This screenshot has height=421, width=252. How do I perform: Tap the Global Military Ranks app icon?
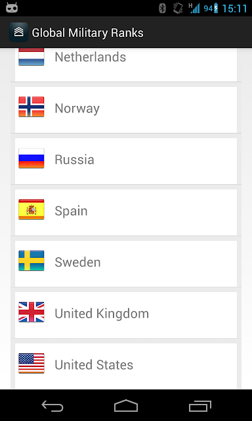click(x=18, y=32)
